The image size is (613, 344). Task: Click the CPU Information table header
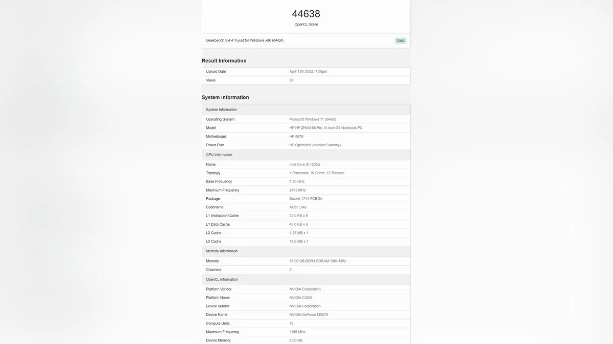pyautogui.click(x=219, y=155)
